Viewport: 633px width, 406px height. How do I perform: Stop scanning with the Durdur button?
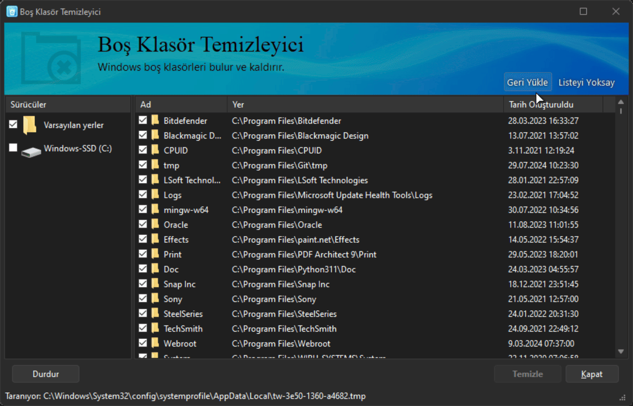(46, 374)
